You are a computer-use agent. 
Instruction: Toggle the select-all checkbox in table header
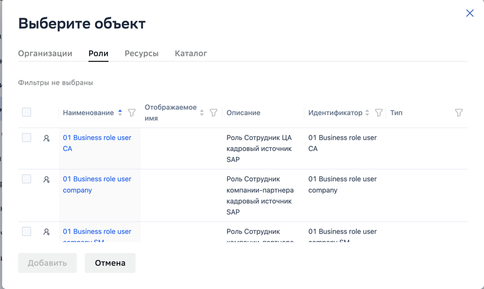[x=26, y=112]
